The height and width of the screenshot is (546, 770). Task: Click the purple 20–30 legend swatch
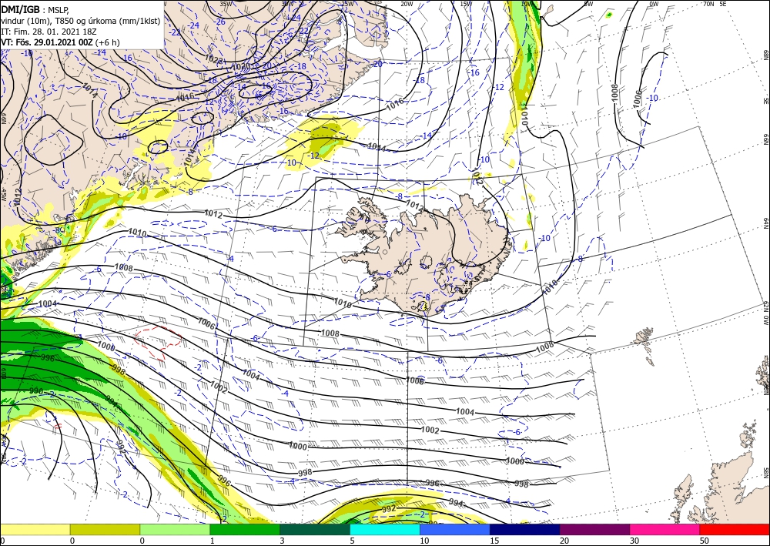coord(594,529)
